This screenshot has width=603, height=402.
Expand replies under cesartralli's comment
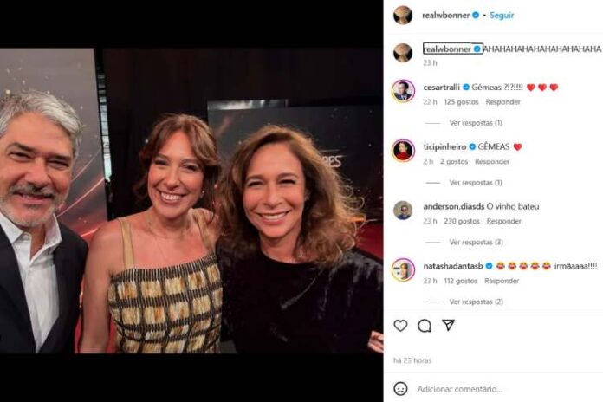pyautogui.click(x=475, y=123)
